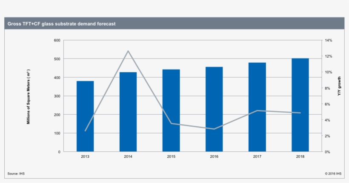Click the 'Millions of Square Meters' axis title
349x183 pixels.
(x=28, y=97)
